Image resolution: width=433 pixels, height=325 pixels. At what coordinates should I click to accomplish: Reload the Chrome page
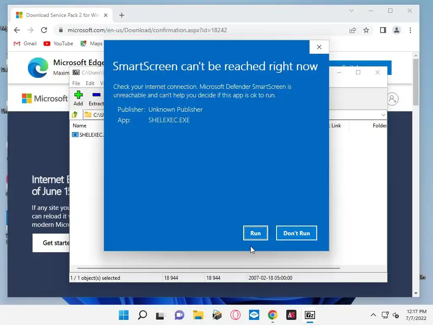click(44, 30)
